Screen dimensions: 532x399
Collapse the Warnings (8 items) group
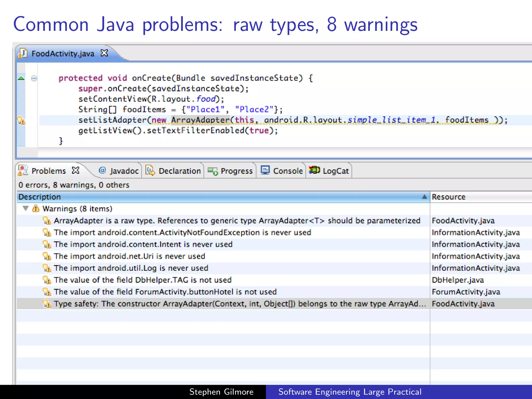pyautogui.click(x=25, y=208)
